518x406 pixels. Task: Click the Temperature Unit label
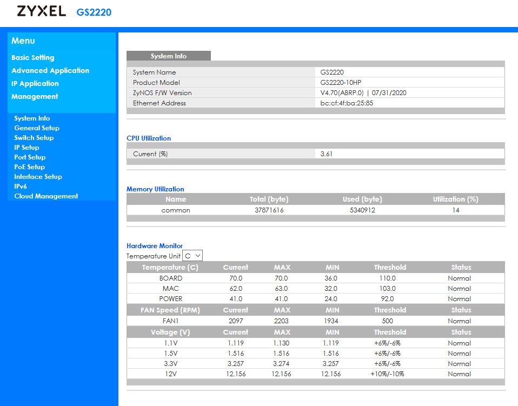153,256
